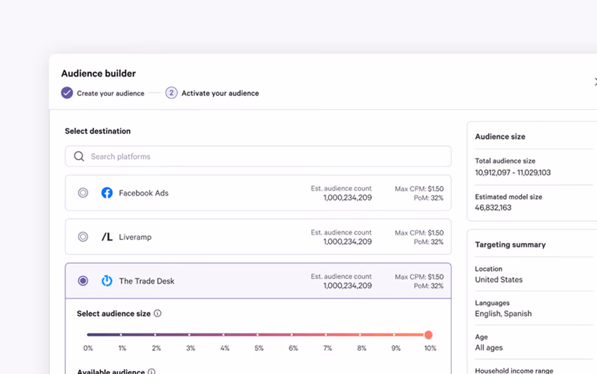Click The Trade Desk PoM: 32% text
Image resolution: width=597 pixels, height=374 pixels.
pos(429,286)
